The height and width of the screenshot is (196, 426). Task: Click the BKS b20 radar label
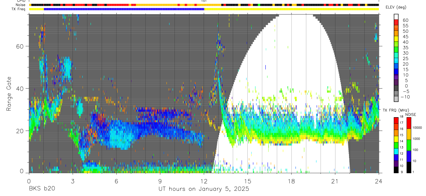[x=42, y=189]
